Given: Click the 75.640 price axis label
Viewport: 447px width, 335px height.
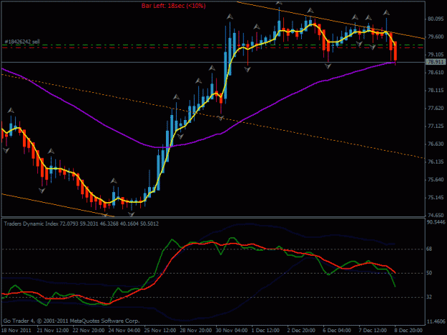Looking at the screenshot, I should click(x=436, y=180).
